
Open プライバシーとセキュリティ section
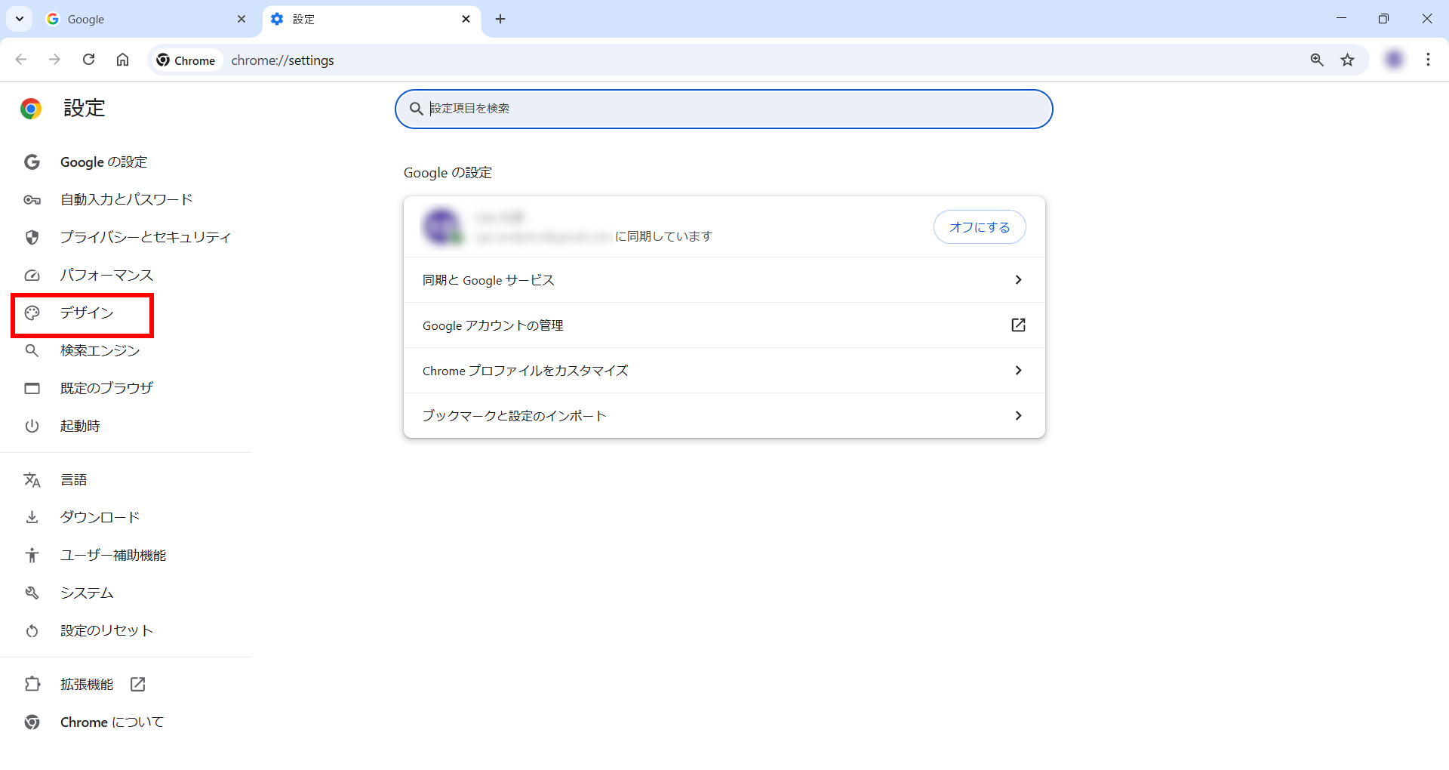[x=146, y=238]
